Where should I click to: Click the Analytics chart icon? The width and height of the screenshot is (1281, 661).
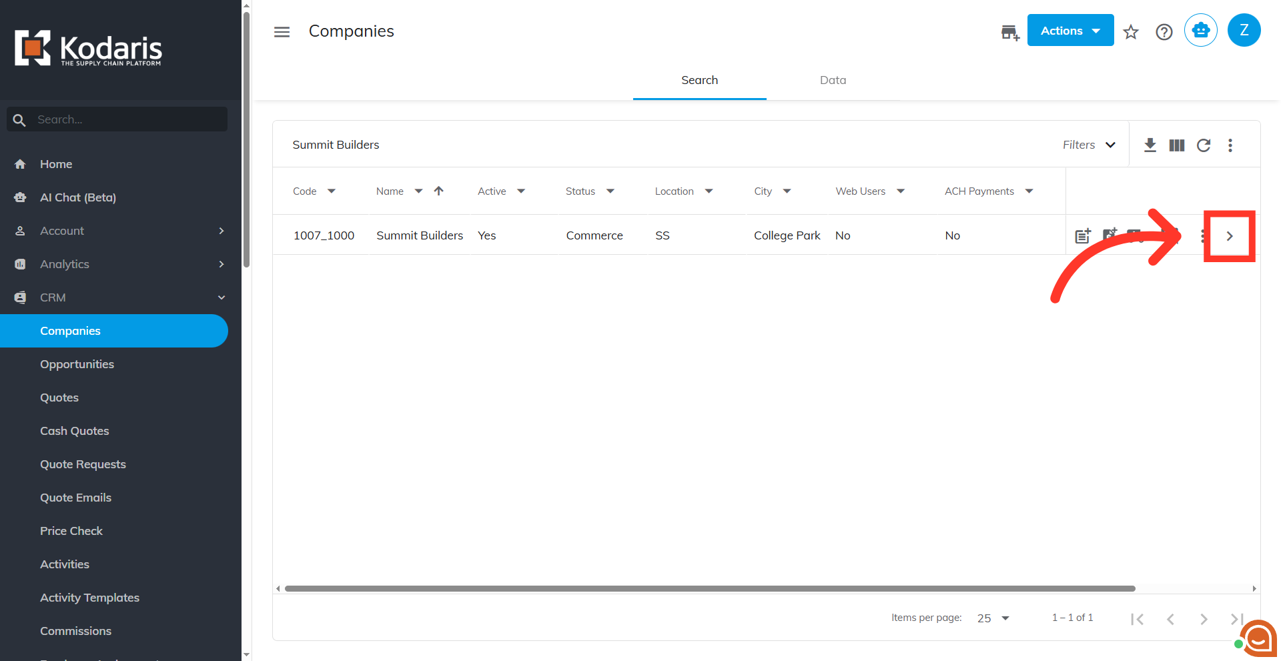click(20, 264)
